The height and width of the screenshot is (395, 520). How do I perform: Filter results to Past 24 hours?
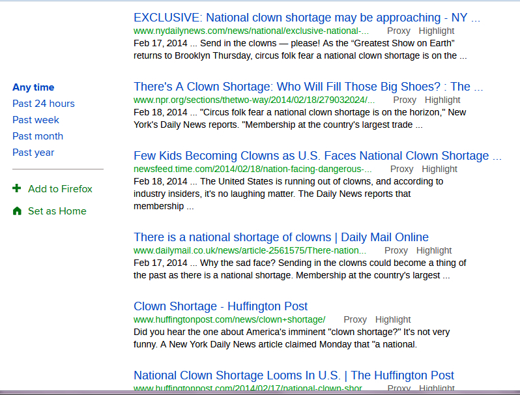44,104
